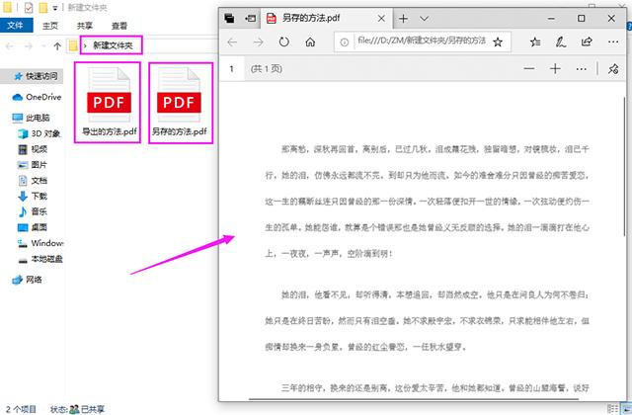Click the PDF vertical scrollbar

tap(625, 166)
